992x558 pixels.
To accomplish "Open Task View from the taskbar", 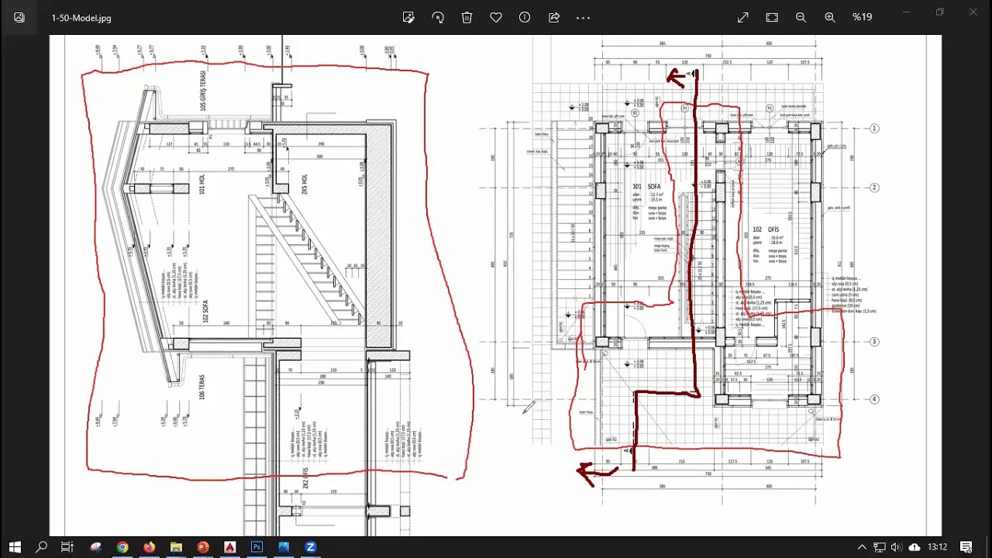I will pos(67,547).
